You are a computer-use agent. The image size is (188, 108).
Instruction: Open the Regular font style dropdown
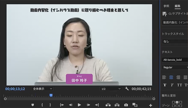[175, 67]
